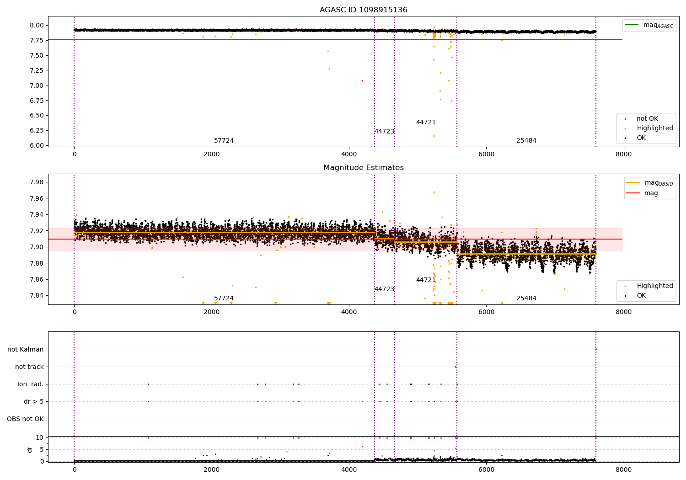
Task: Click the 'AGASC ID 1098915136' plot title
Action: [x=363, y=10]
